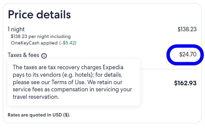Viewport: 205px width, 128px height.
Task: Click the word Expedia in the tooltip
Action: coord(113,68)
